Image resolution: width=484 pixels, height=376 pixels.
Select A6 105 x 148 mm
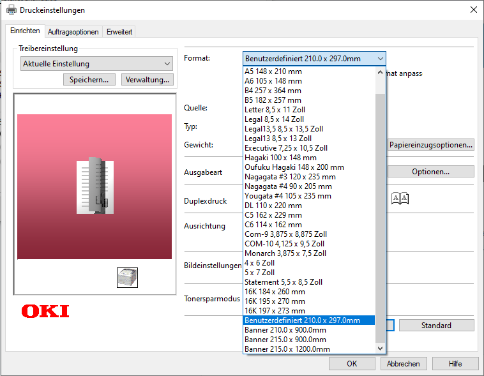pos(309,81)
